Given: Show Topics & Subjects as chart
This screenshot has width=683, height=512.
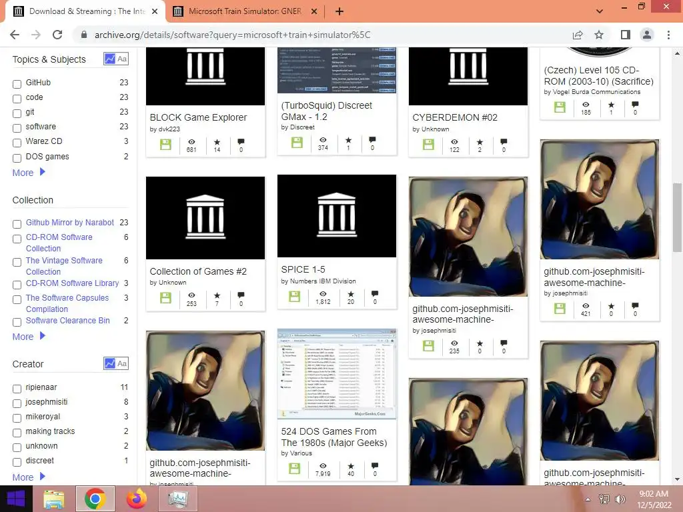Looking at the screenshot, I should 110,59.
